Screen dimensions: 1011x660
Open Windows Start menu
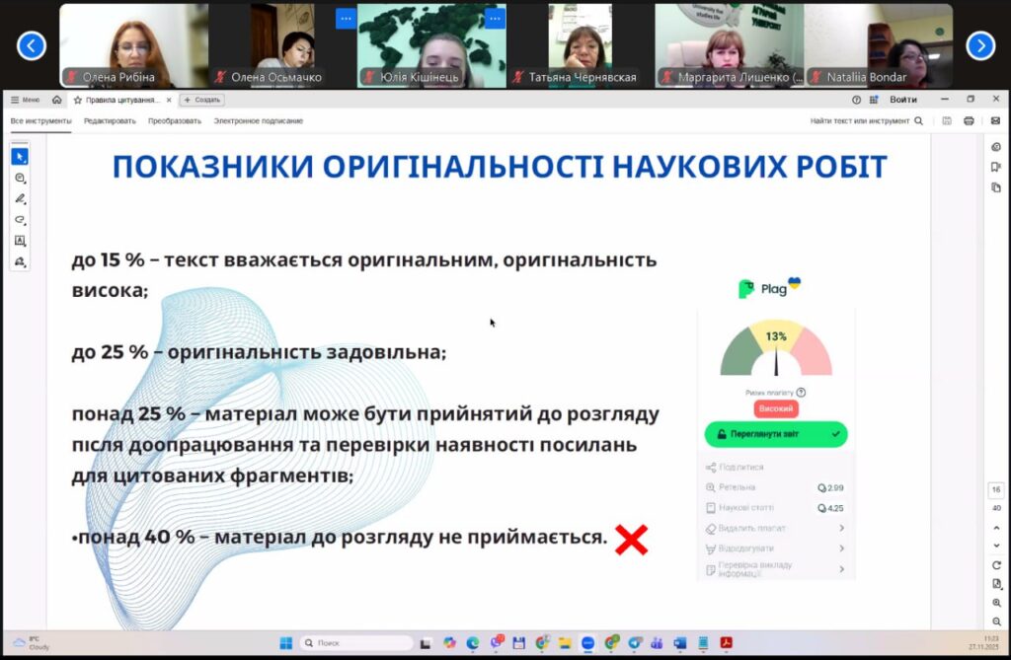pos(286,643)
